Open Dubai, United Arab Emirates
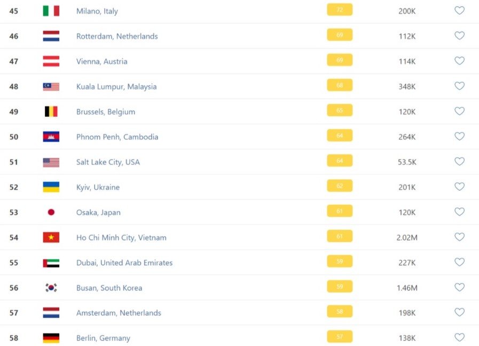 tap(124, 262)
